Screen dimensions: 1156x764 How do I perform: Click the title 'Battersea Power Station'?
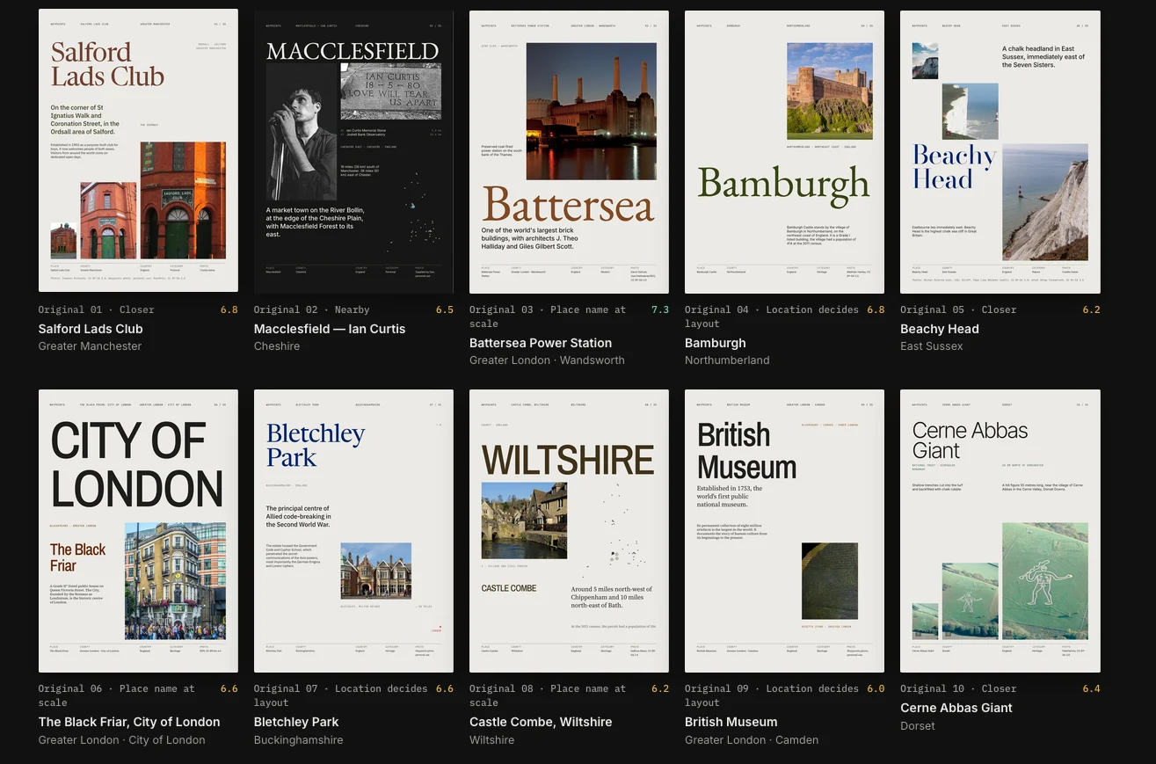(541, 343)
